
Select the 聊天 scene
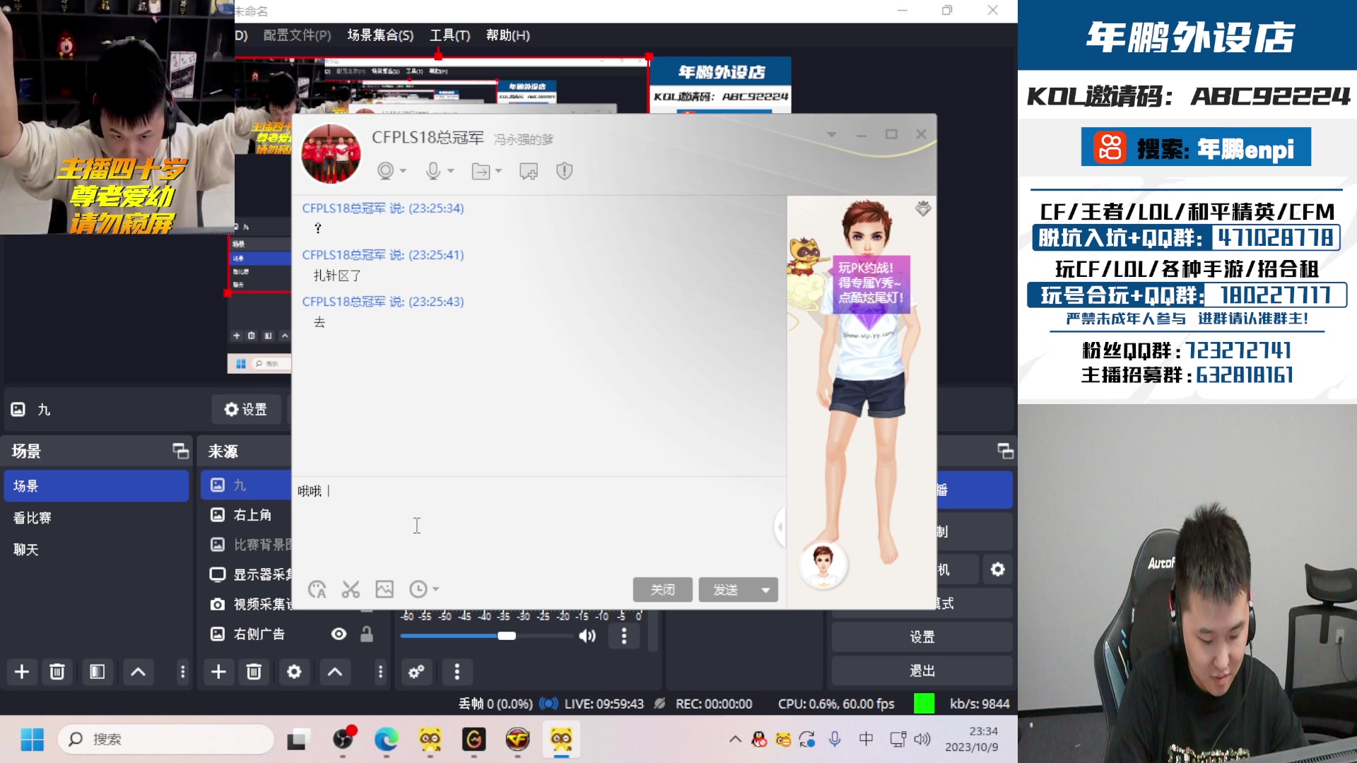[x=96, y=550]
